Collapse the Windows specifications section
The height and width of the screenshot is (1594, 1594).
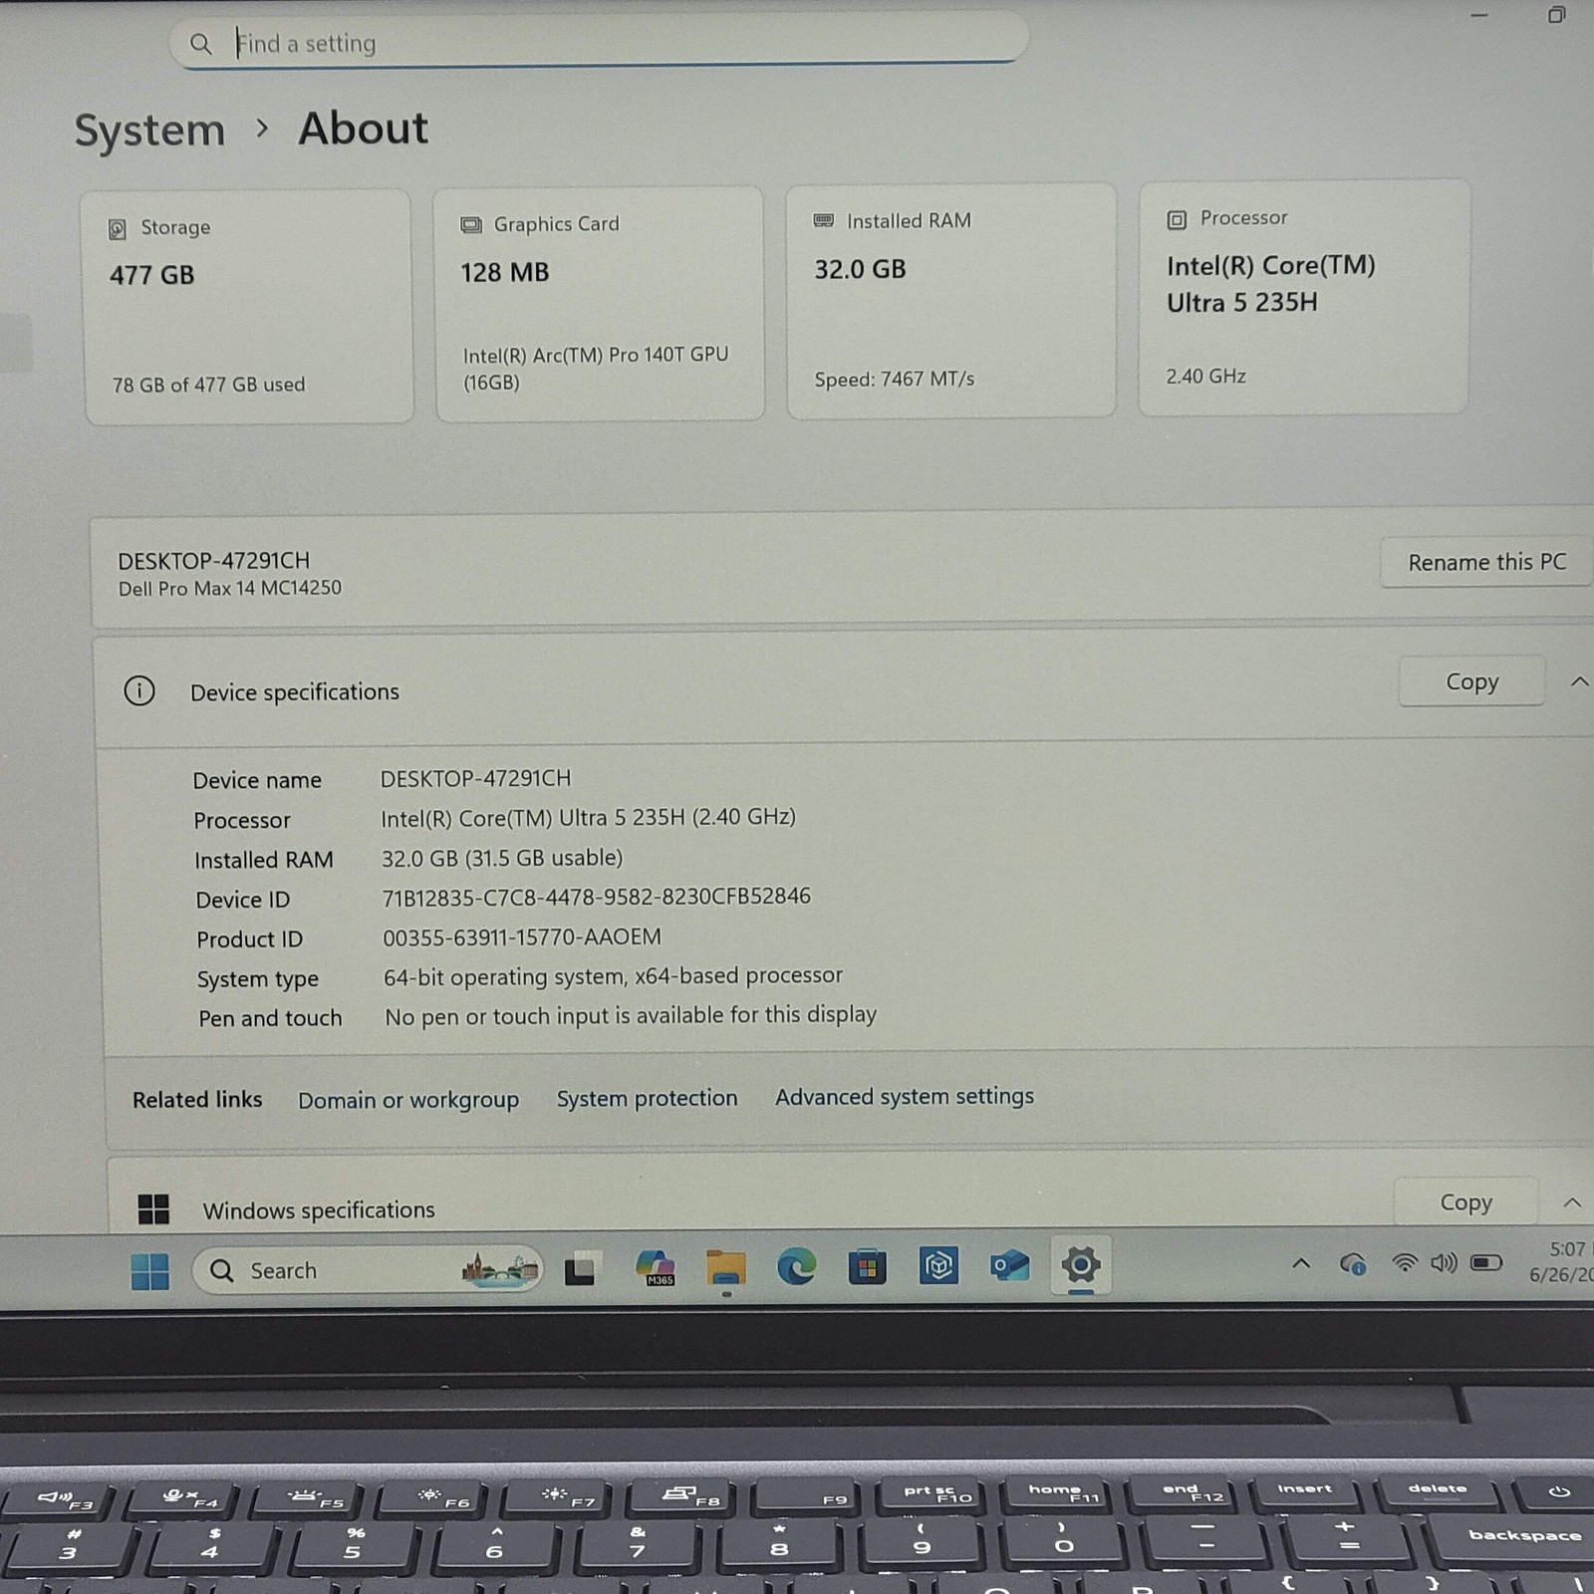tap(1572, 1202)
